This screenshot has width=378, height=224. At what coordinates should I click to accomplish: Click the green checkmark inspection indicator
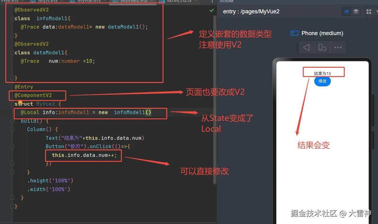(x=212, y=10)
